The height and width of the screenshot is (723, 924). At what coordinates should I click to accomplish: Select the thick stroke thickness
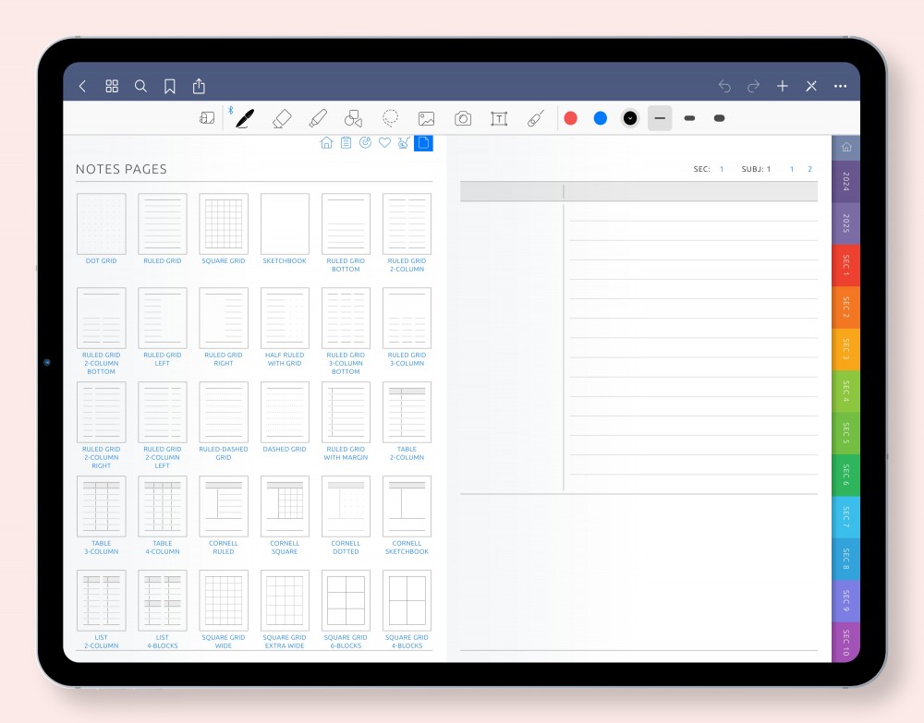click(x=719, y=118)
